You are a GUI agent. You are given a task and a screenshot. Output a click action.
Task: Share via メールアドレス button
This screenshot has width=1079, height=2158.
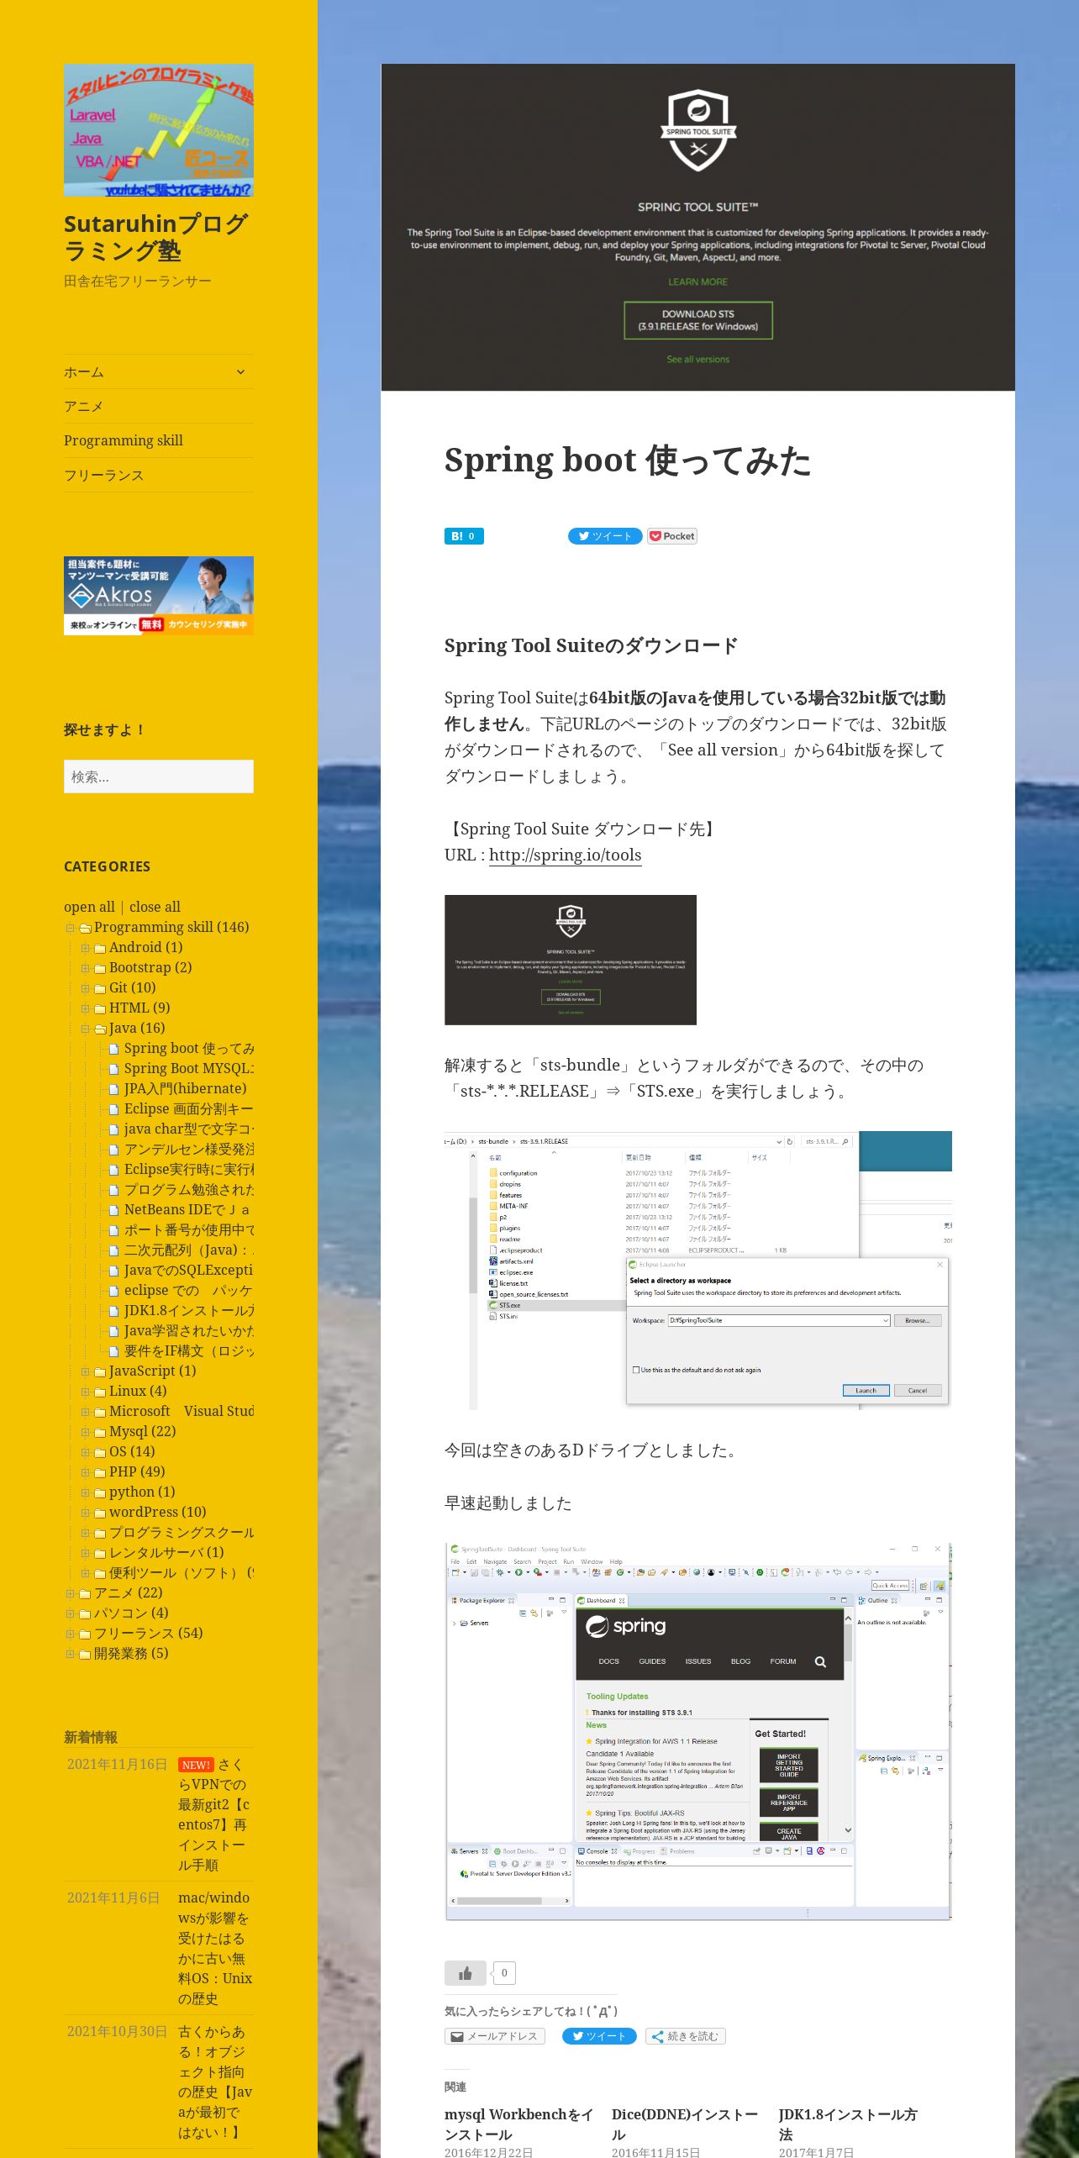[x=495, y=2036]
